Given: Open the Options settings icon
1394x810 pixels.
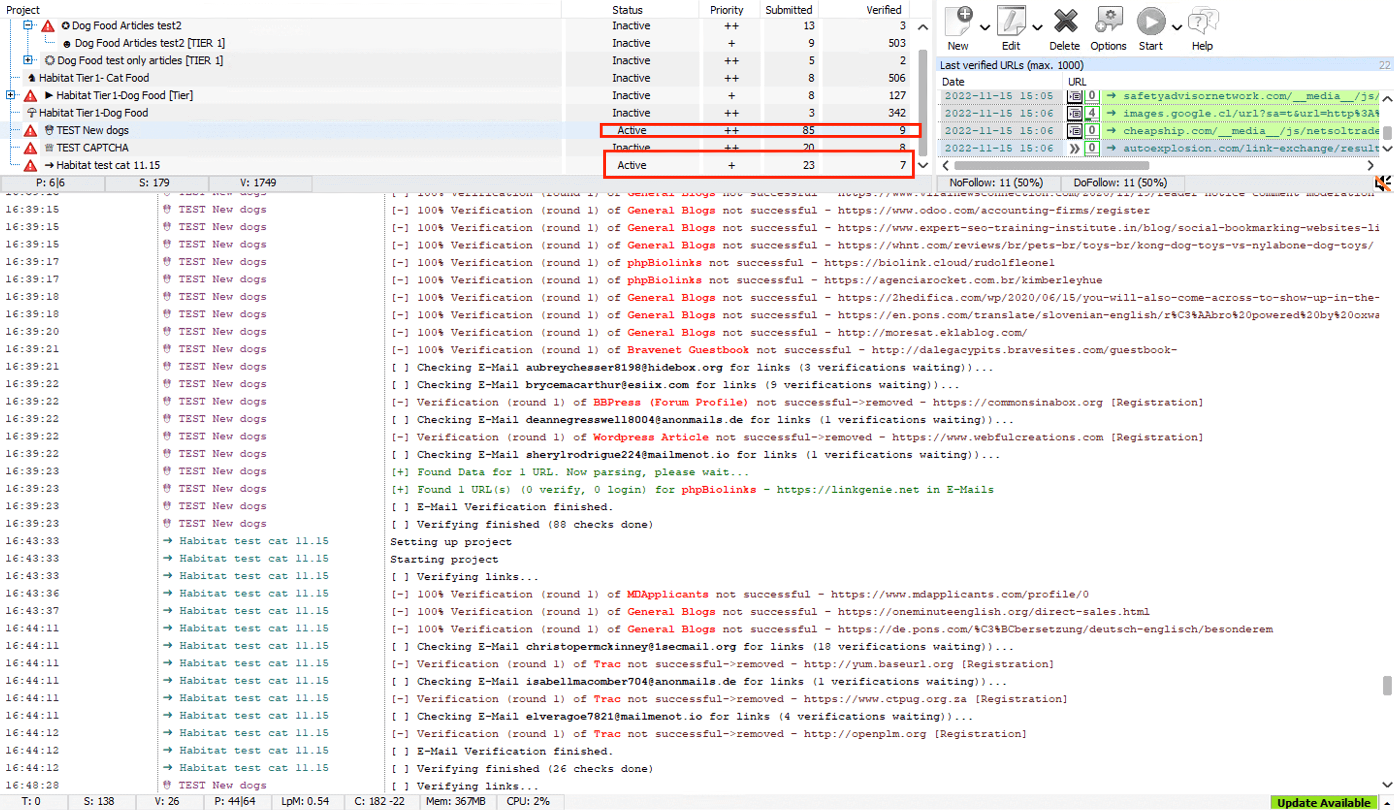Looking at the screenshot, I should click(x=1109, y=28).
